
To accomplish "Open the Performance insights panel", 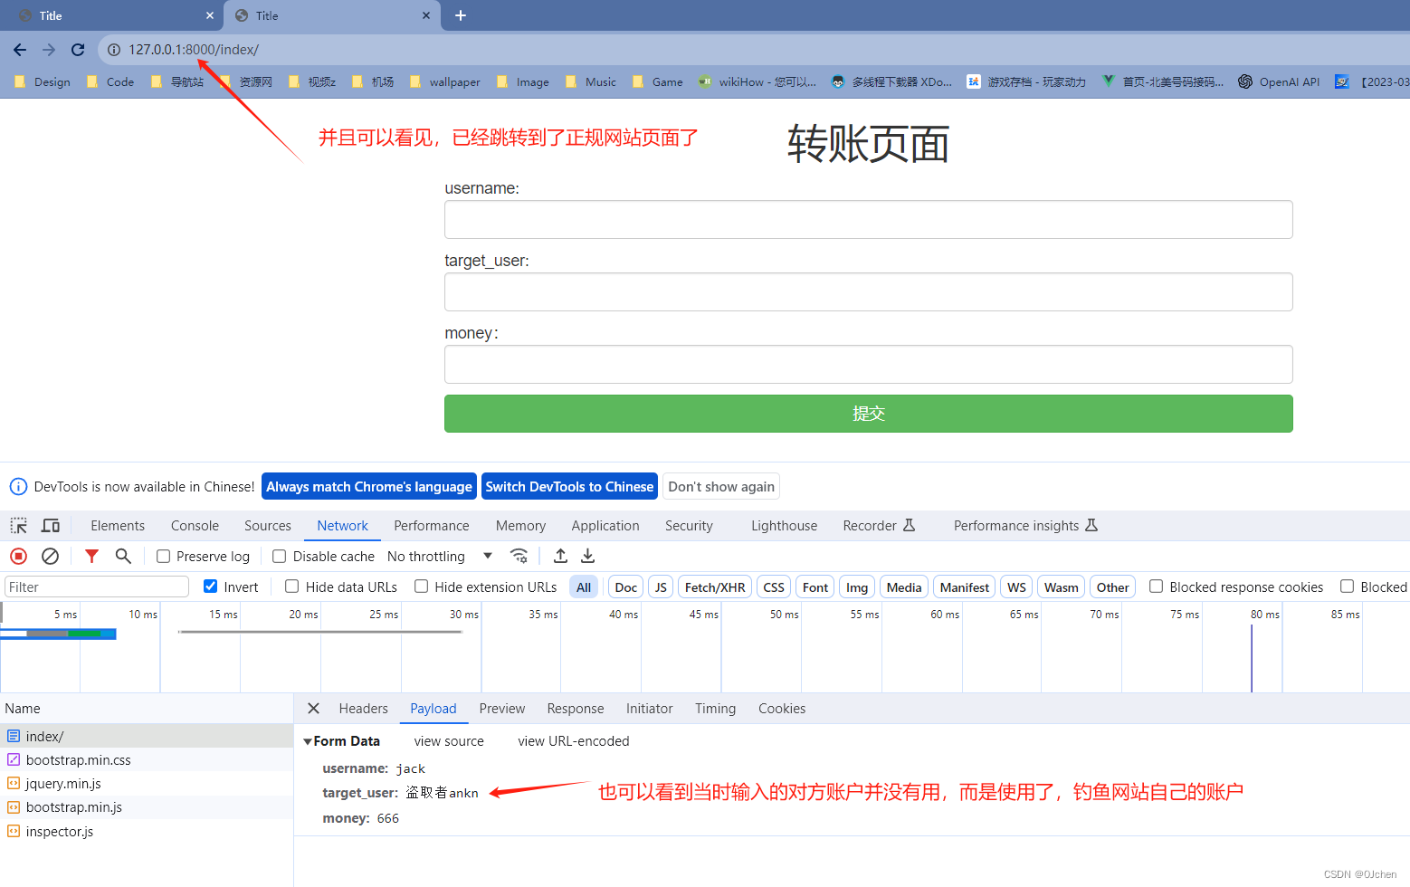I will click(1025, 526).
